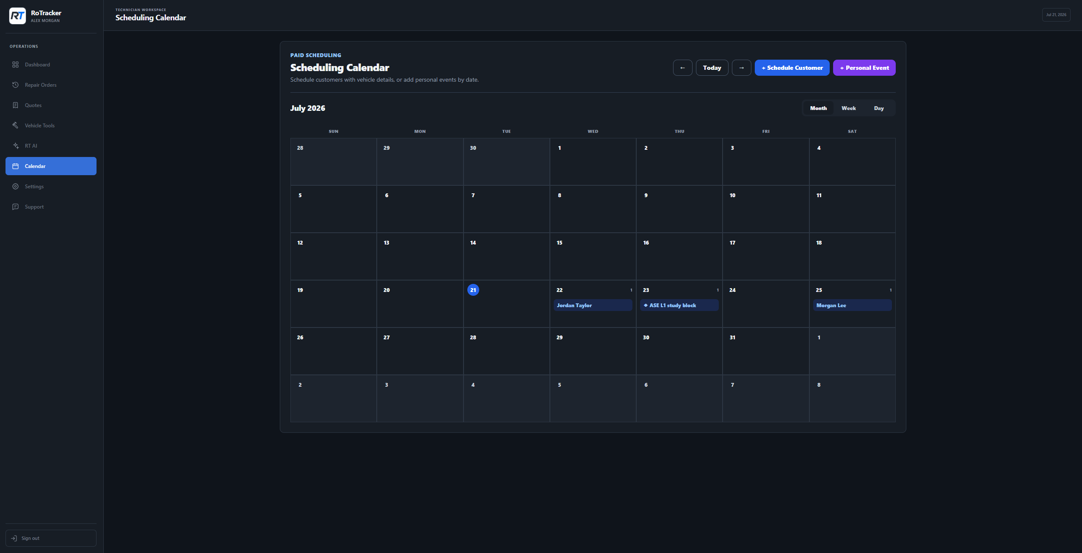Jump to Today in calendar
This screenshot has height=553, width=1082.
(x=712, y=68)
